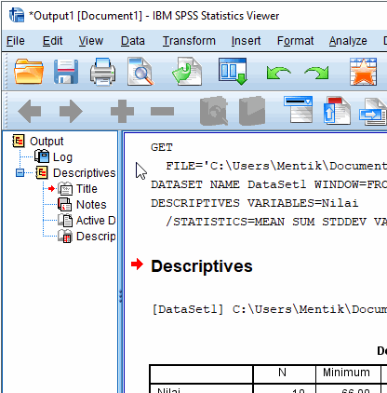Click the Insert Text icon
The width and height of the screenshot is (387, 393).
pos(373,111)
